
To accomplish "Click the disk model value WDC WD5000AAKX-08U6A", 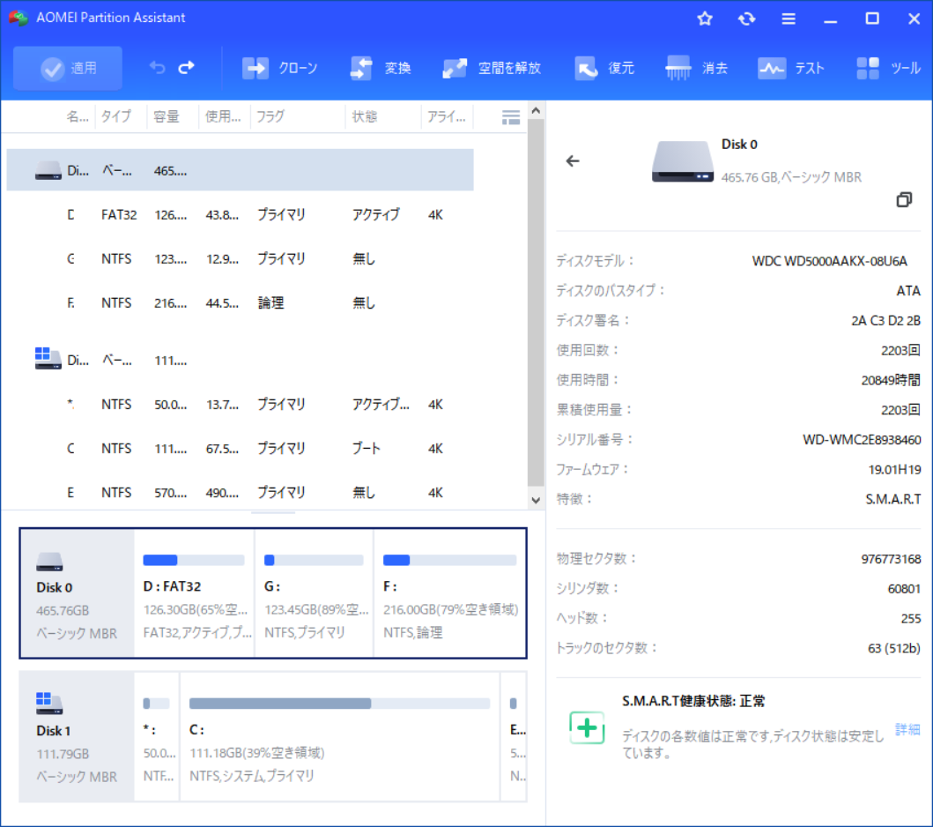I will click(x=829, y=261).
